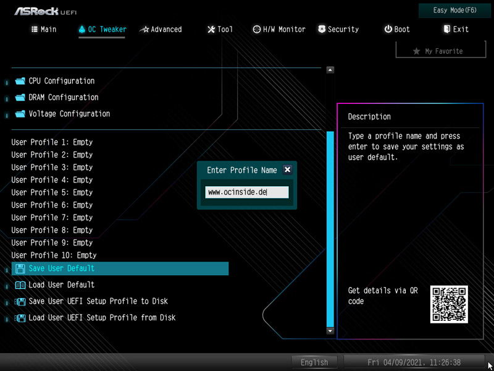This screenshot has width=494, height=371.
Task: Click the My Favorite star icon
Action: point(416,51)
